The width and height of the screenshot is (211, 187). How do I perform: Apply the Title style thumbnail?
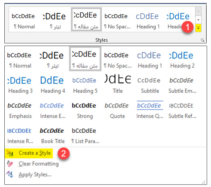click(118, 85)
